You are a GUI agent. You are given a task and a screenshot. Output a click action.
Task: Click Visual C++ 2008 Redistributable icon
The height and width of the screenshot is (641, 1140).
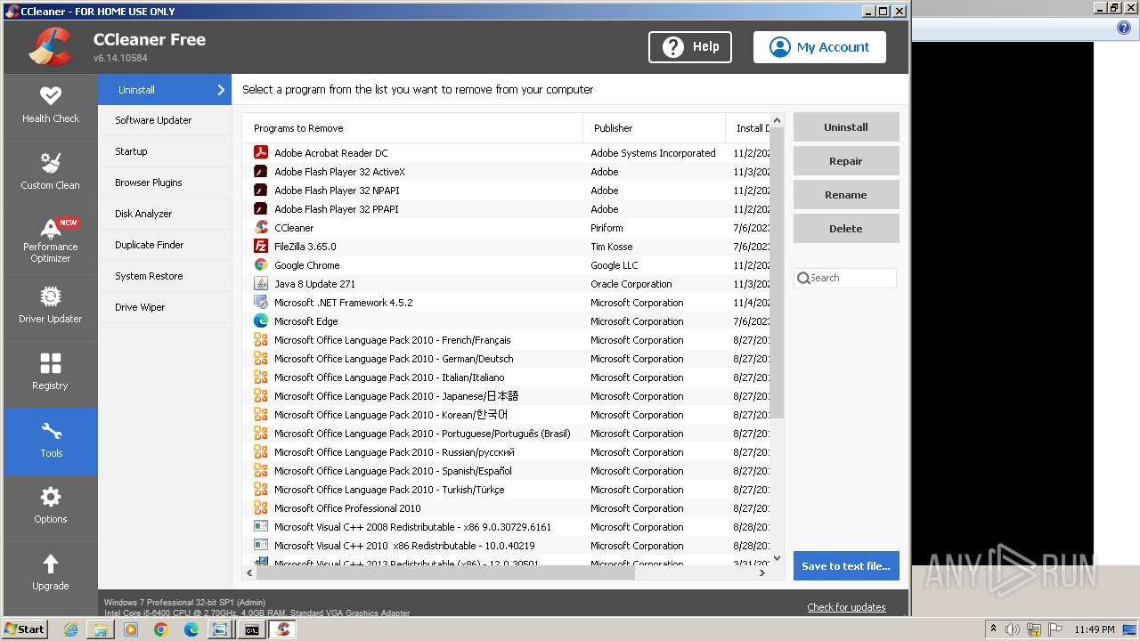[261, 526]
